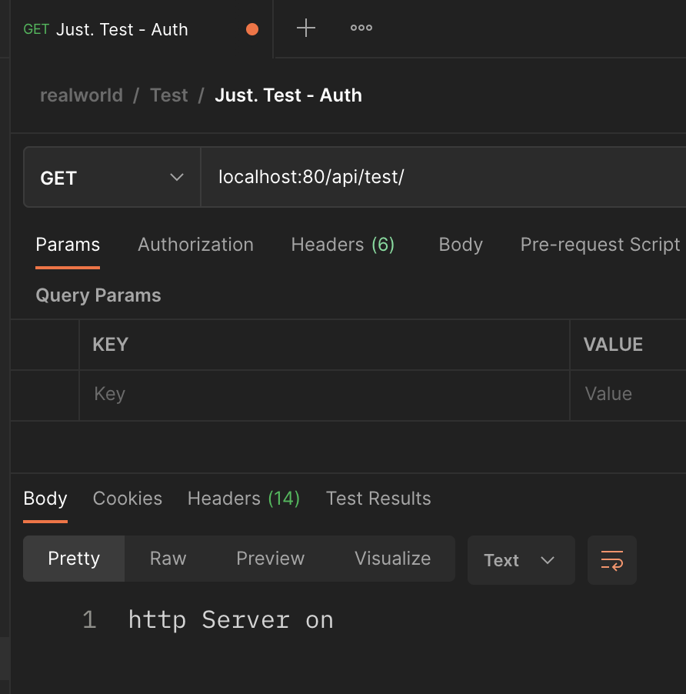The image size is (686, 694).
Task: Select the response Body tab
Action: (45, 499)
